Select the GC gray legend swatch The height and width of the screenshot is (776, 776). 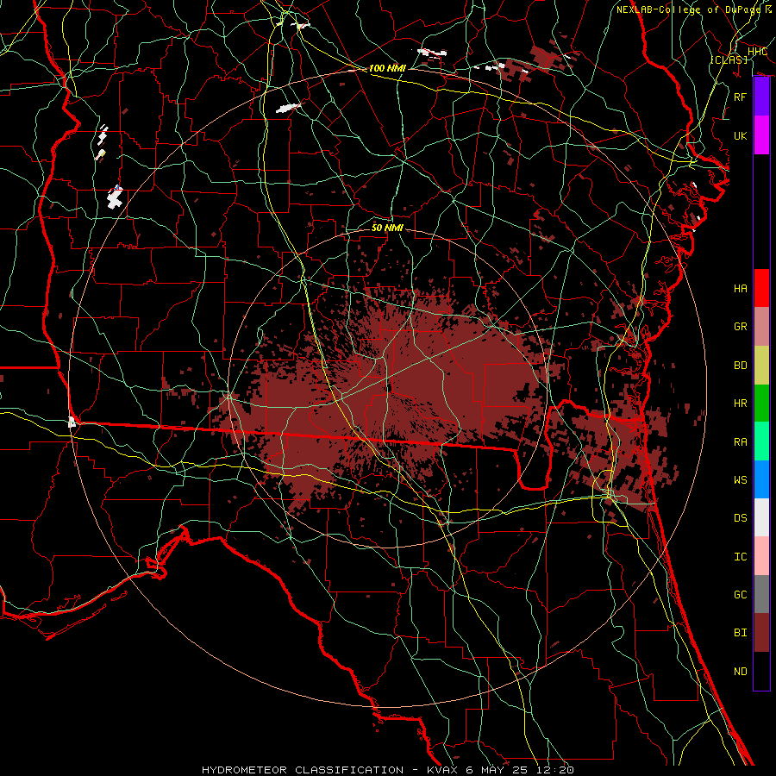point(761,594)
